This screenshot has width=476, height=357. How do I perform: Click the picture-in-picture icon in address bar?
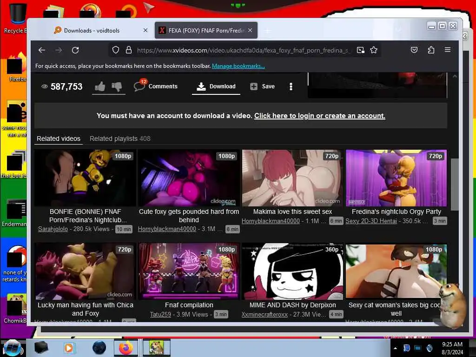tap(360, 50)
